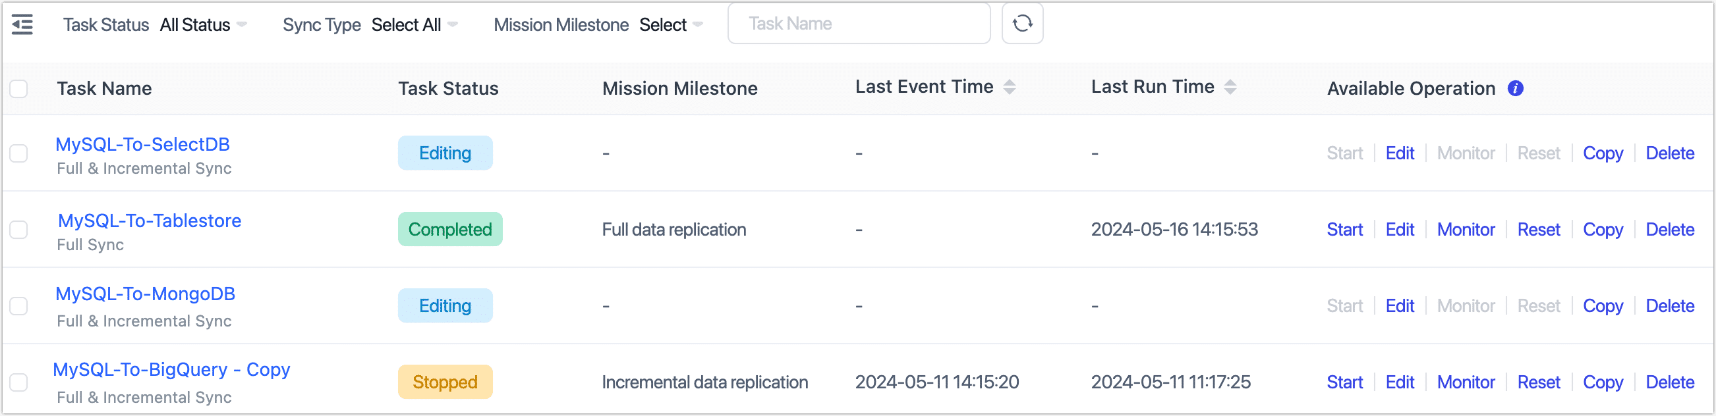Monitor the MySQL-To-BigQuery - Copy task

pyautogui.click(x=1466, y=382)
